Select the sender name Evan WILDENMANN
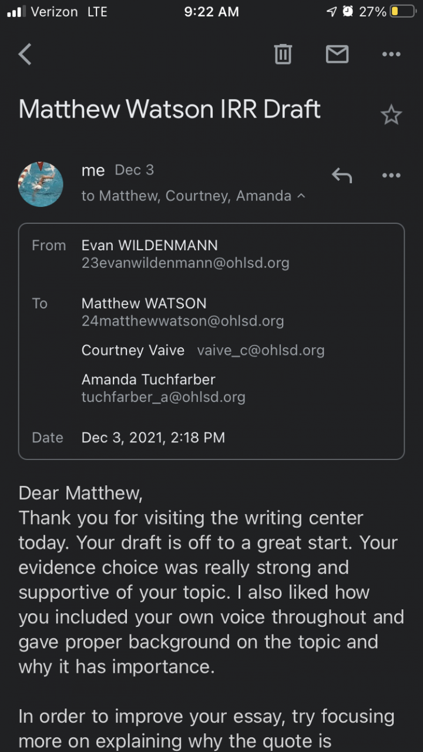The image size is (423, 752). [149, 245]
